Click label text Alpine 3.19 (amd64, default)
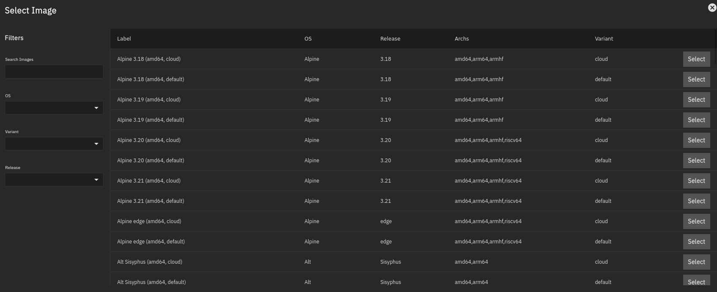Image resolution: width=717 pixels, height=292 pixels. point(151,120)
